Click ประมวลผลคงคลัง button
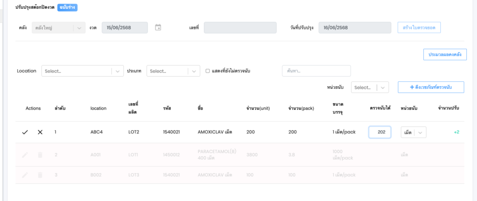 click(x=445, y=54)
